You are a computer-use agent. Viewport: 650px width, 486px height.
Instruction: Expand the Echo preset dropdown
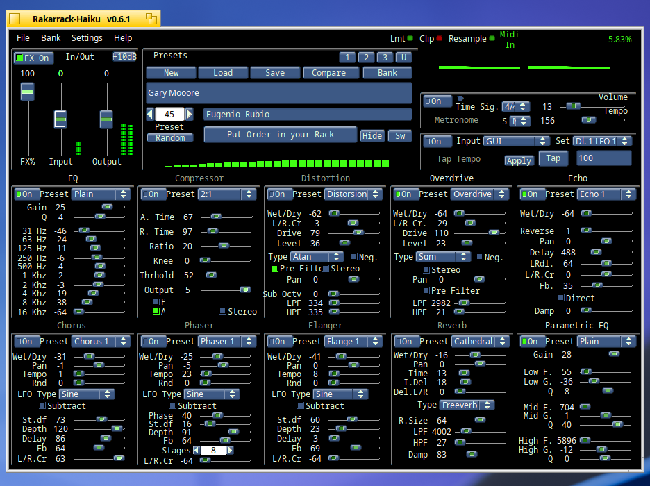point(606,194)
